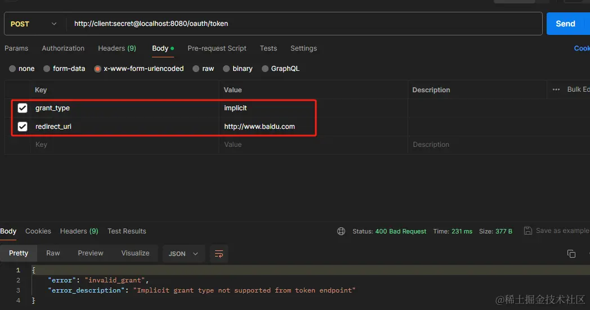This screenshot has height=310, width=590.
Task: Switch to the Authorization tab
Action: click(x=63, y=48)
